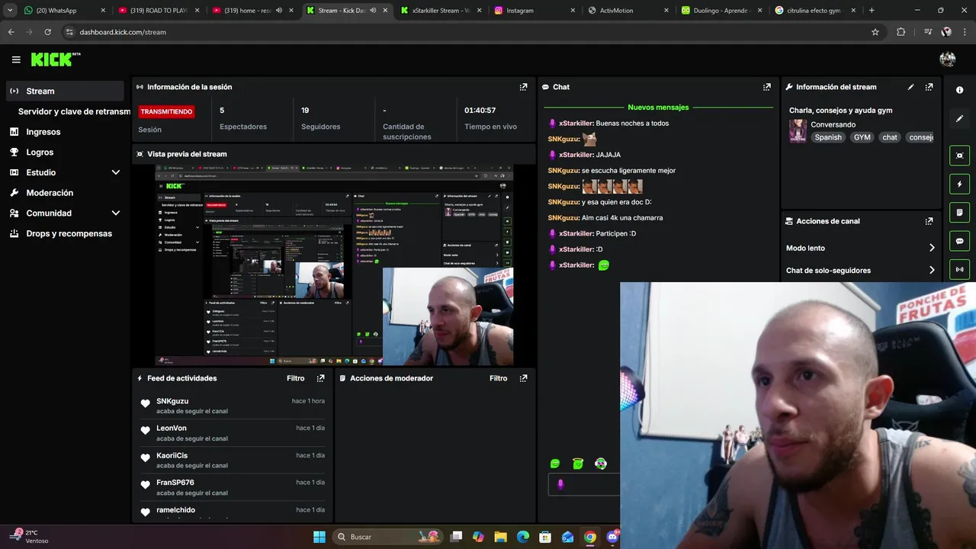Click the stream preview video
This screenshot has height=549, width=976.
point(334,265)
